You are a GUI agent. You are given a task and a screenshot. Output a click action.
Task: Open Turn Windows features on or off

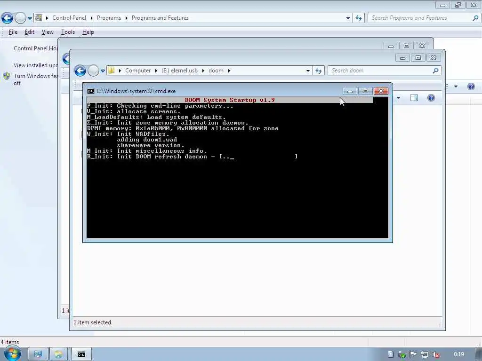tap(36, 79)
